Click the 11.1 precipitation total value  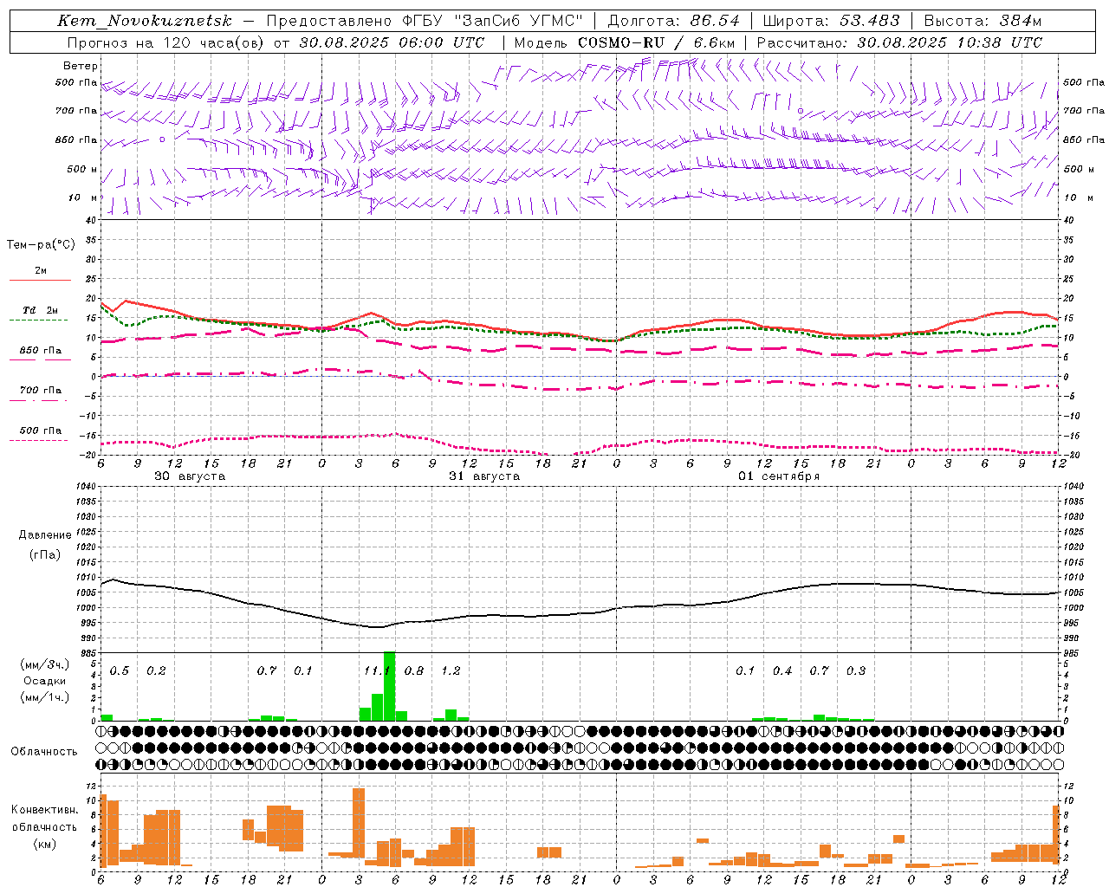coord(377,670)
